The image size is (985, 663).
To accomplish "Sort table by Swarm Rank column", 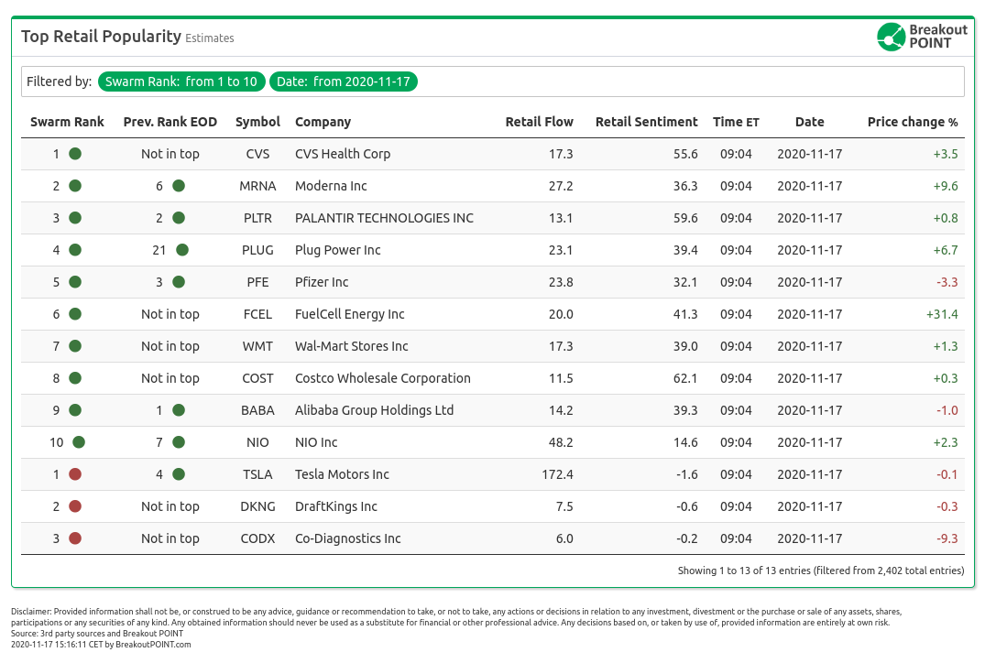I will (x=67, y=122).
